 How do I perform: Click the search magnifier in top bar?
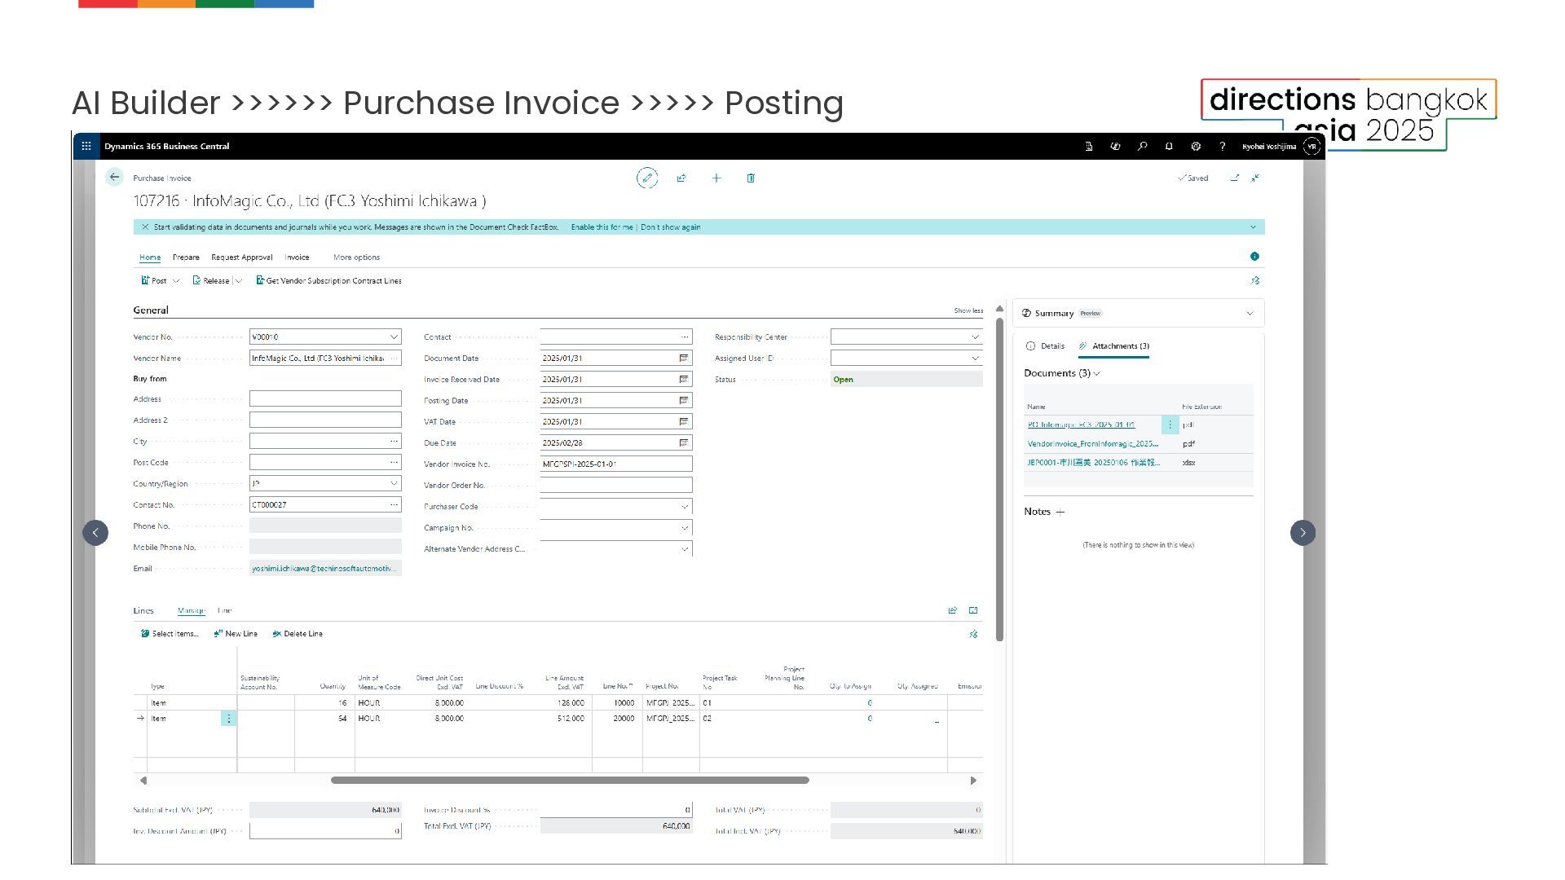1142,147
